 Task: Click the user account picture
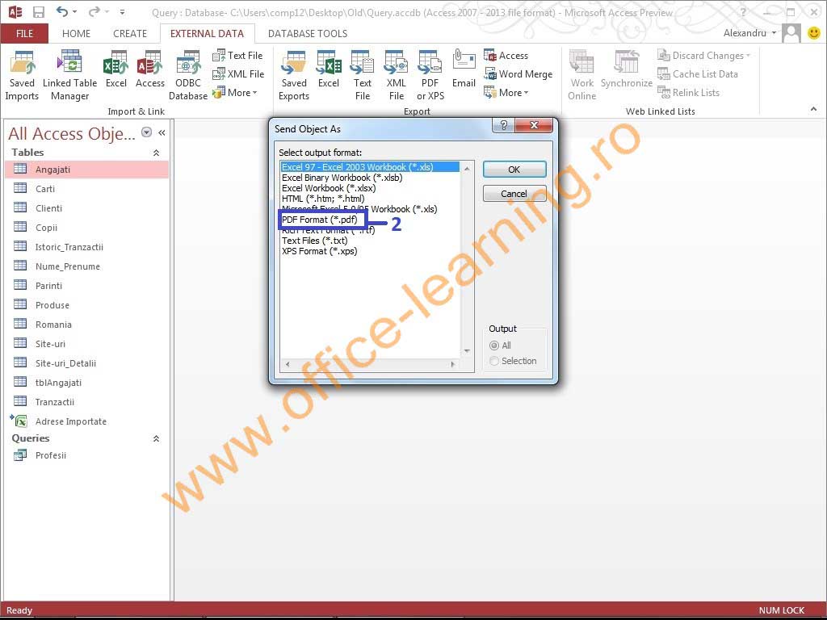[x=791, y=33]
